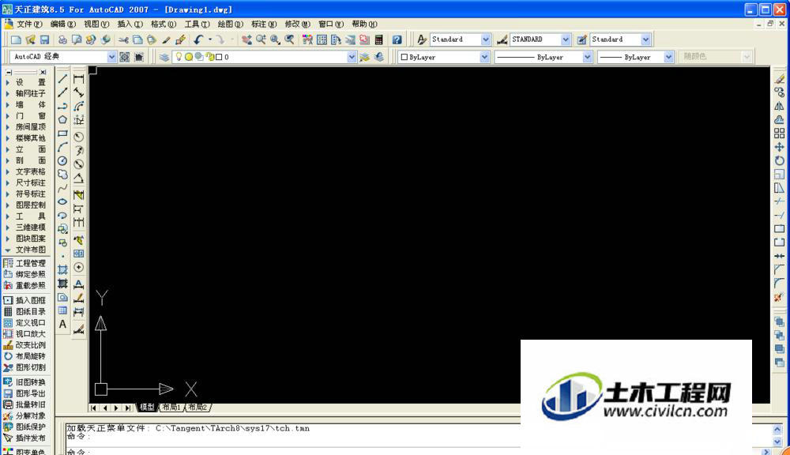Switch to the 布局1 tab
790x455 pixels.
coord(171,407)
